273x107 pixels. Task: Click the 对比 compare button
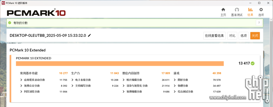click(x=232, y=36)
